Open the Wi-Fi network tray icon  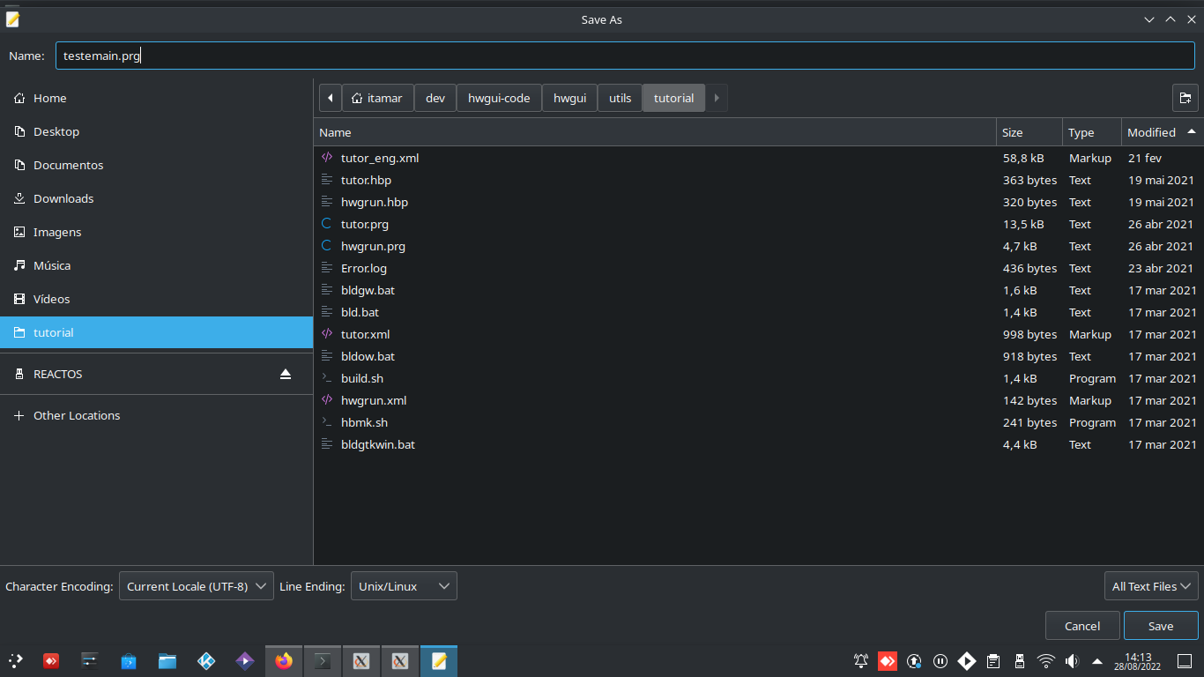[x=1046, y=660]
